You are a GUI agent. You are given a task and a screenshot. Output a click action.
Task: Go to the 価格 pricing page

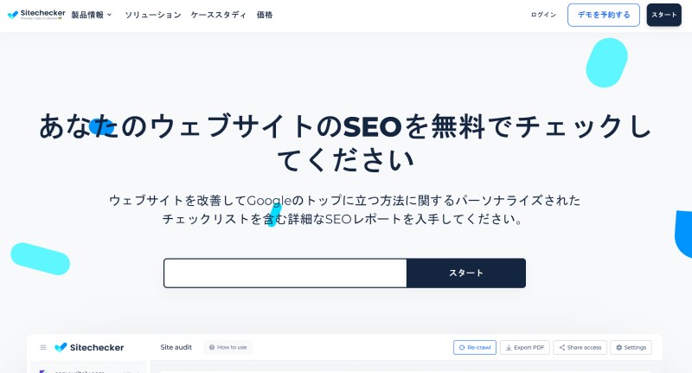point(265,15)
